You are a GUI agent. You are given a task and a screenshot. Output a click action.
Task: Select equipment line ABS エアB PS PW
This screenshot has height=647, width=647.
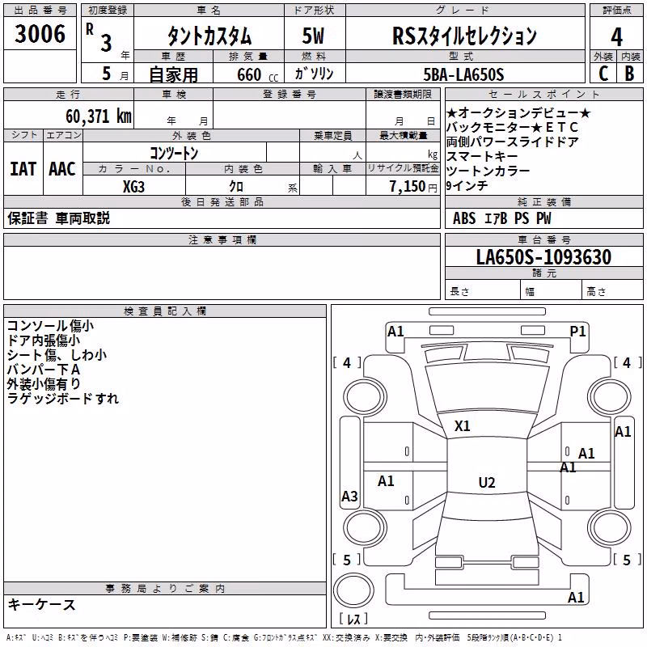tap(501, 218)
